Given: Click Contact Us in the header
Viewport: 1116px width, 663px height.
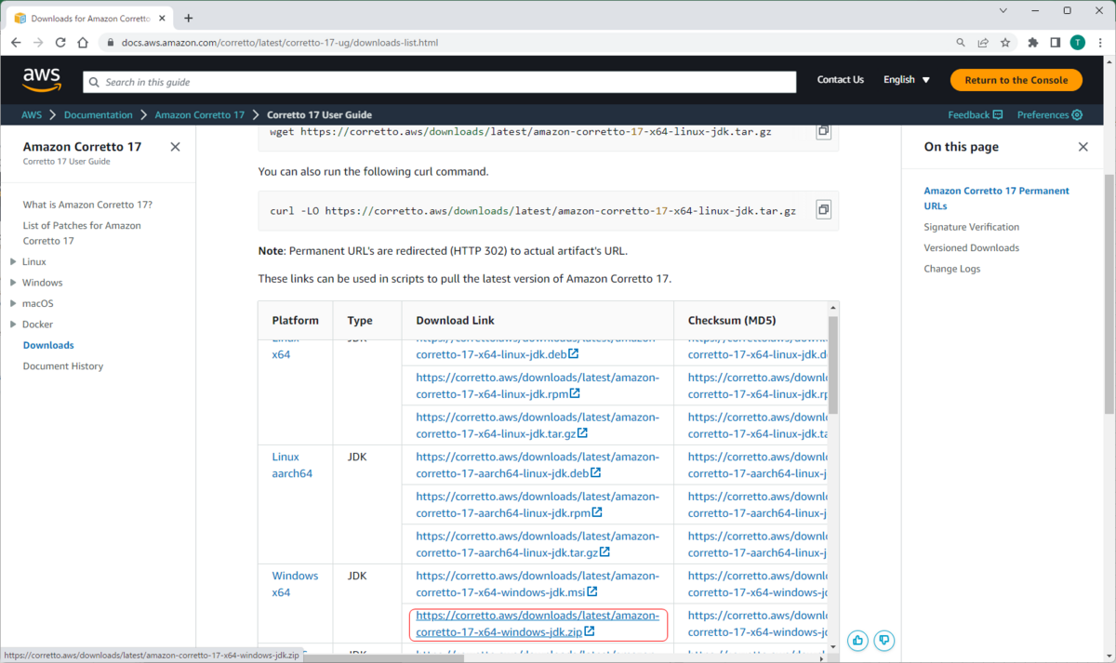Looking at the screenshot, I should [x=841, y=80].
